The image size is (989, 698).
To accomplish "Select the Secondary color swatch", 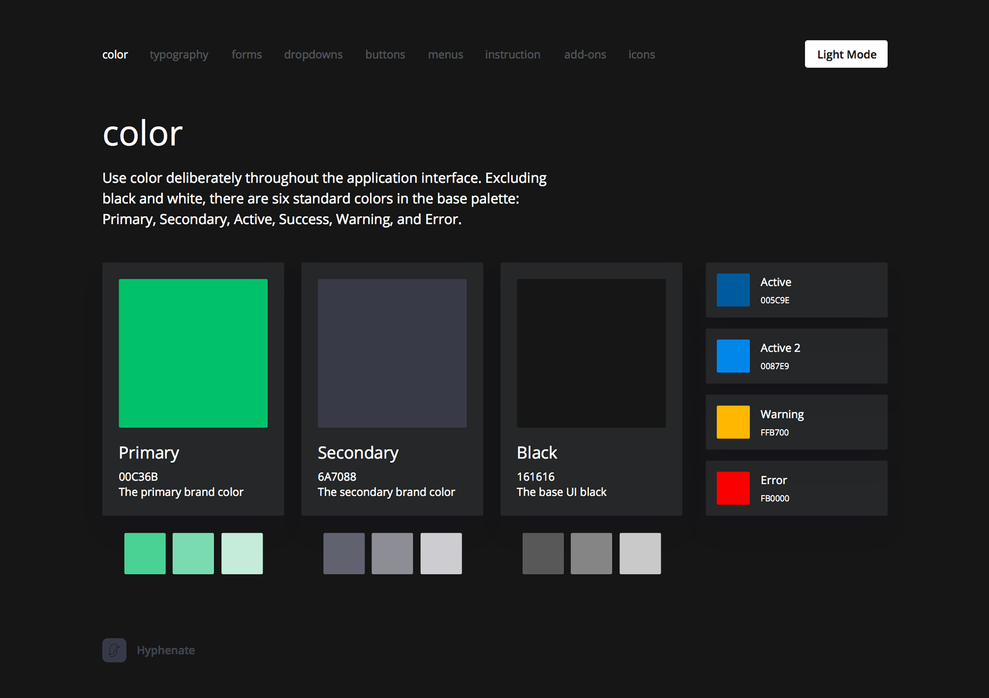I will coord(392,353).
